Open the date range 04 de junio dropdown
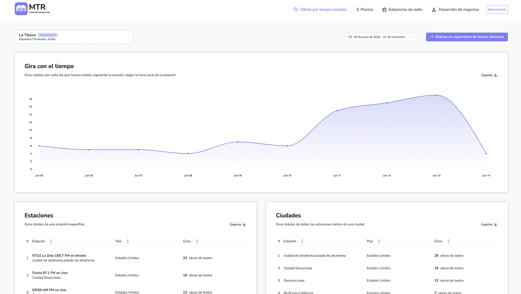This screenshot has width=521, height=294. click(381, 37)
